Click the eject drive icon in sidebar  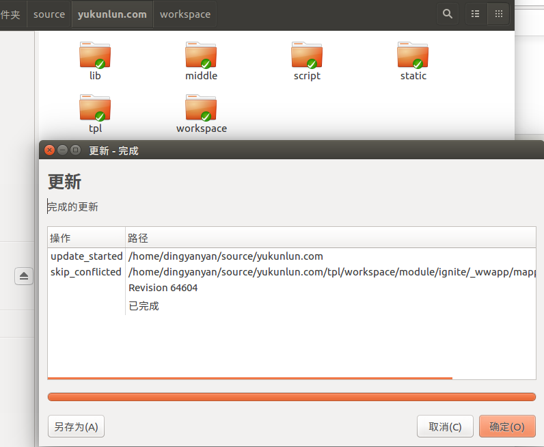[x=24, y=276]
